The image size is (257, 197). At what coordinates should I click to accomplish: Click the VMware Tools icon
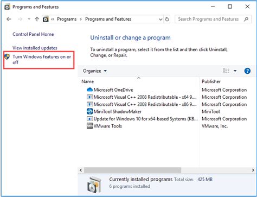pyautogui.click(x=89, y=126)
